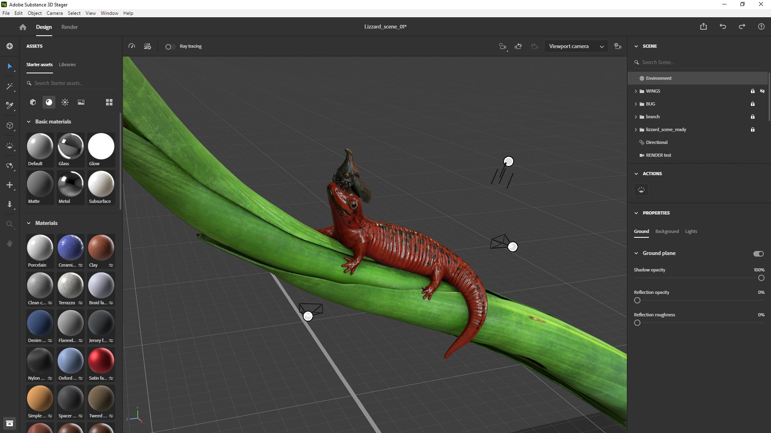
Task: Click the frame selection camera icon
Action: tap(503, 47)
